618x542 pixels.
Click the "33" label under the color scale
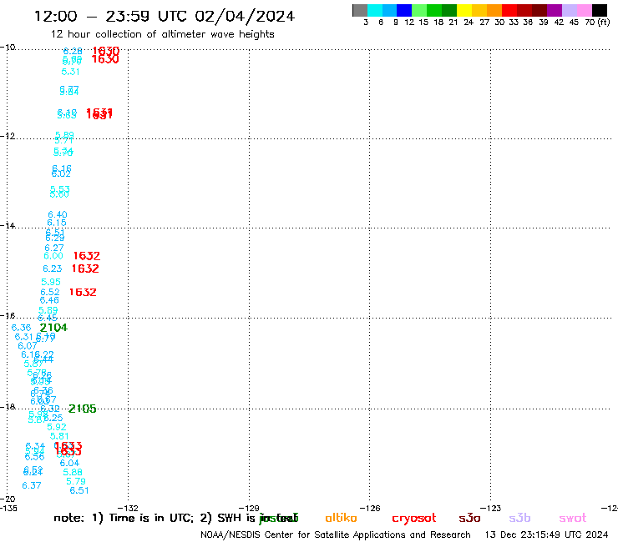click(x=513, y=23)
